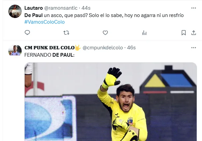Open the @cmpunkdelcolo handle
This screenshot has height=141, width=202.
coord(103,48)
